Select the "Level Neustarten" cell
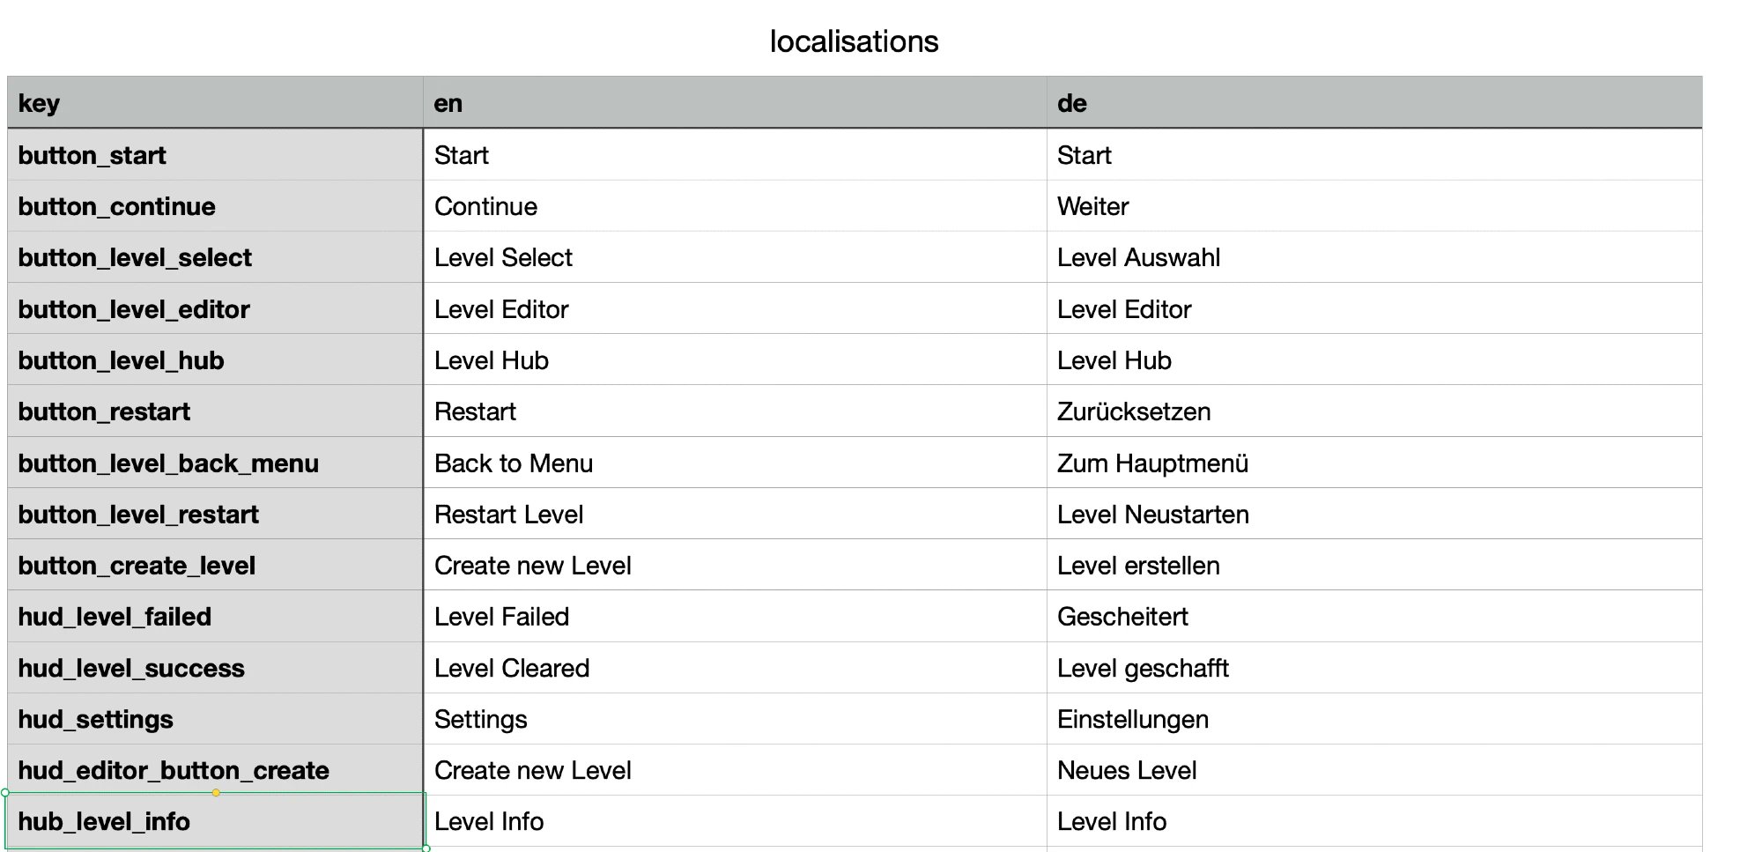The image size is (1762, 852). [1373, 515]
